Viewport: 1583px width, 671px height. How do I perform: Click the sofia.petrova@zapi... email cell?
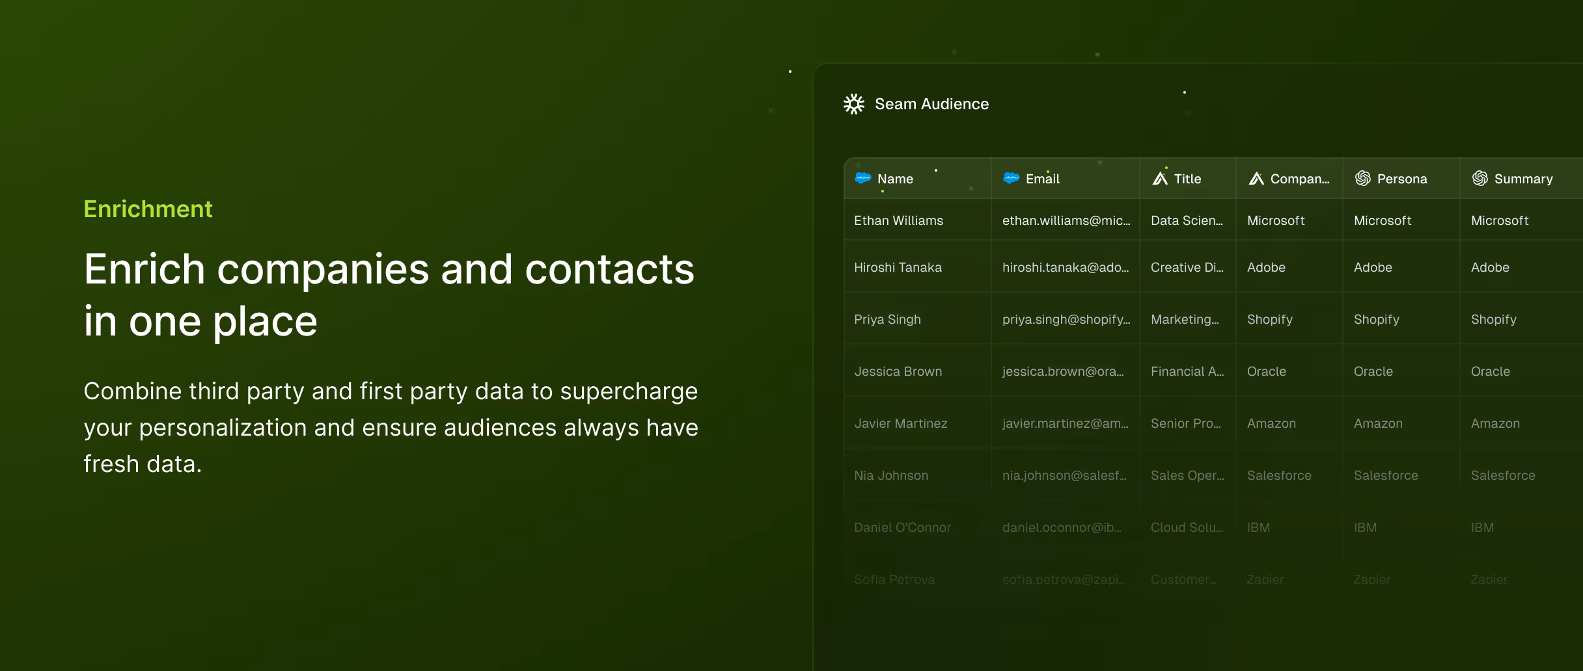pyautogui.click(x=1066, y=579)
